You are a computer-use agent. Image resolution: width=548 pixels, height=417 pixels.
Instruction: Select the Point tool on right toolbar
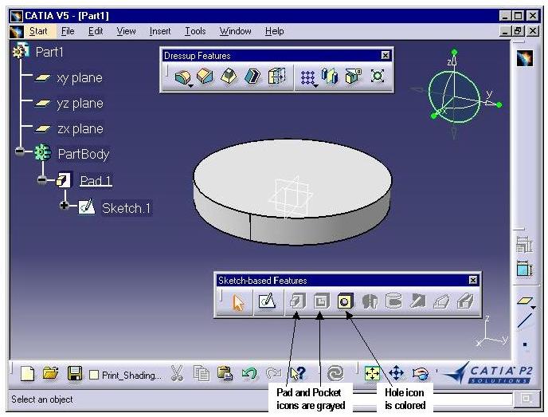525,344
